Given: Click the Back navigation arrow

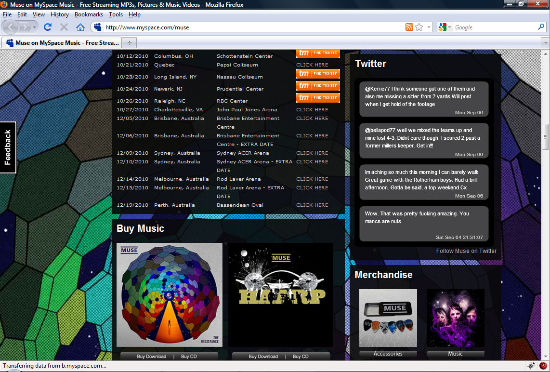Looking at the screenshot, I should (11, 27).
